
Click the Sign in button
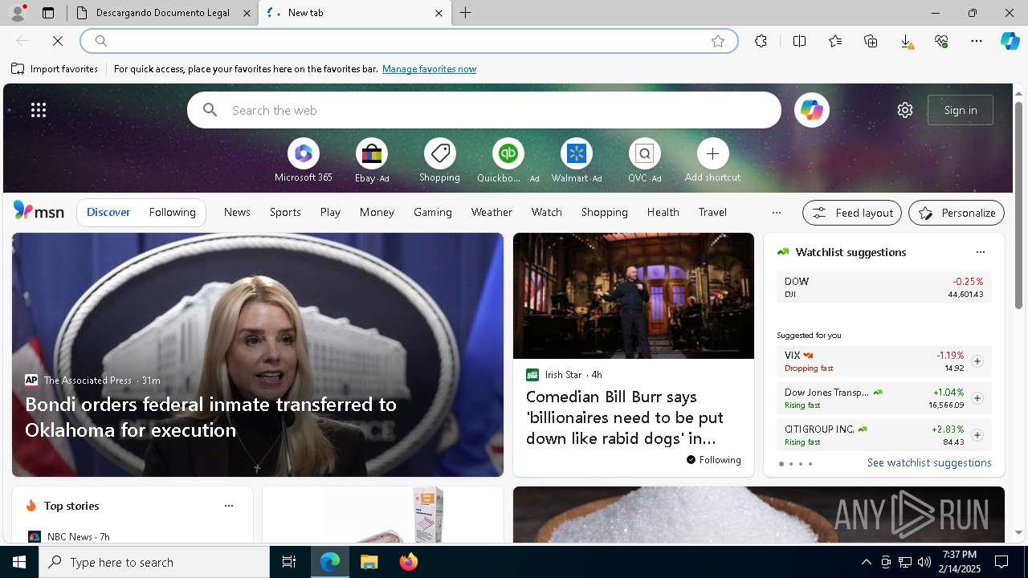click(961, 110)
